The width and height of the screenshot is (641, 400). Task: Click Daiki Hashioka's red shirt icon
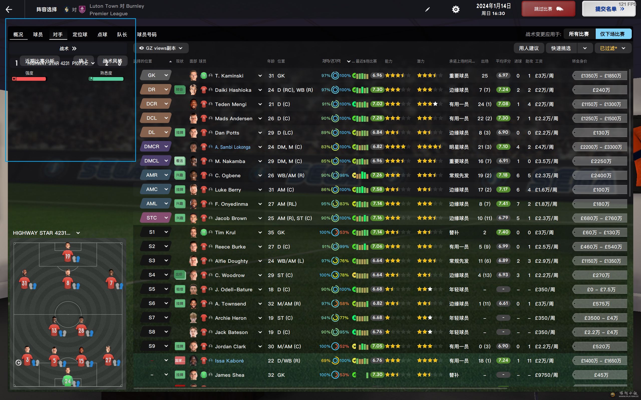click(203, 90)
